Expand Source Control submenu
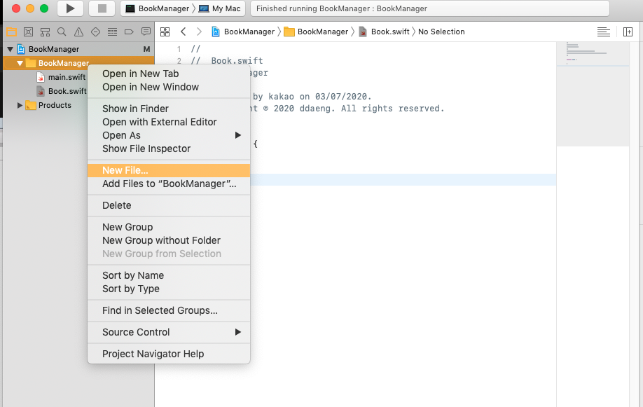643x407 pixels. (x=169, y=332)
